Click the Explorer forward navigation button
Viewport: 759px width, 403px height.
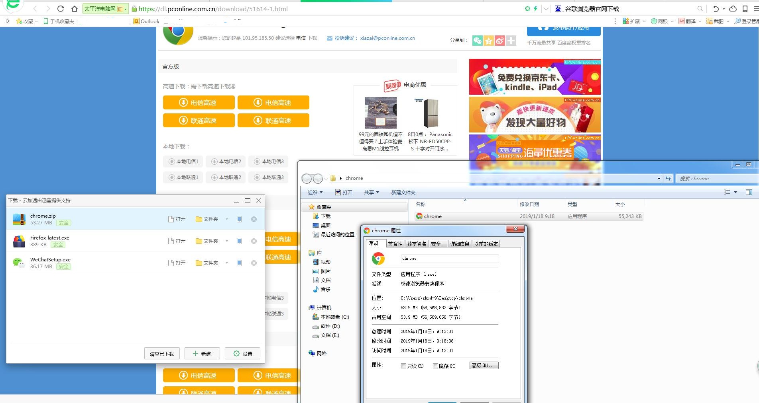click(x=318, y=179)
